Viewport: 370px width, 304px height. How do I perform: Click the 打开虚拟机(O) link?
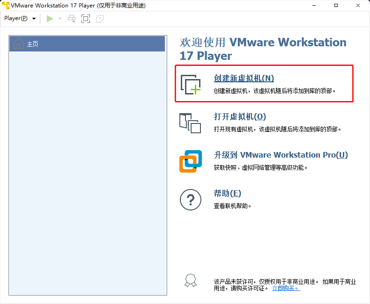coord(240,116)
